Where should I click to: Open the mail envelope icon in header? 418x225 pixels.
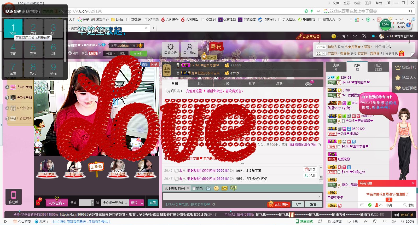click(x=355, y=36)
